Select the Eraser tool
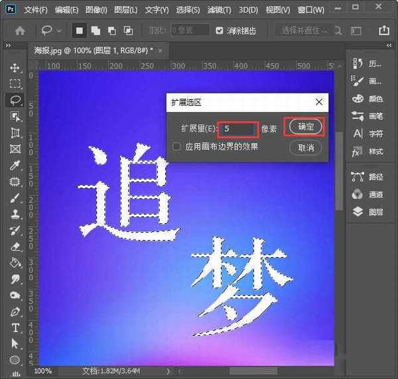This screenshot has width=398, height=379. click(x=15, y=246)
